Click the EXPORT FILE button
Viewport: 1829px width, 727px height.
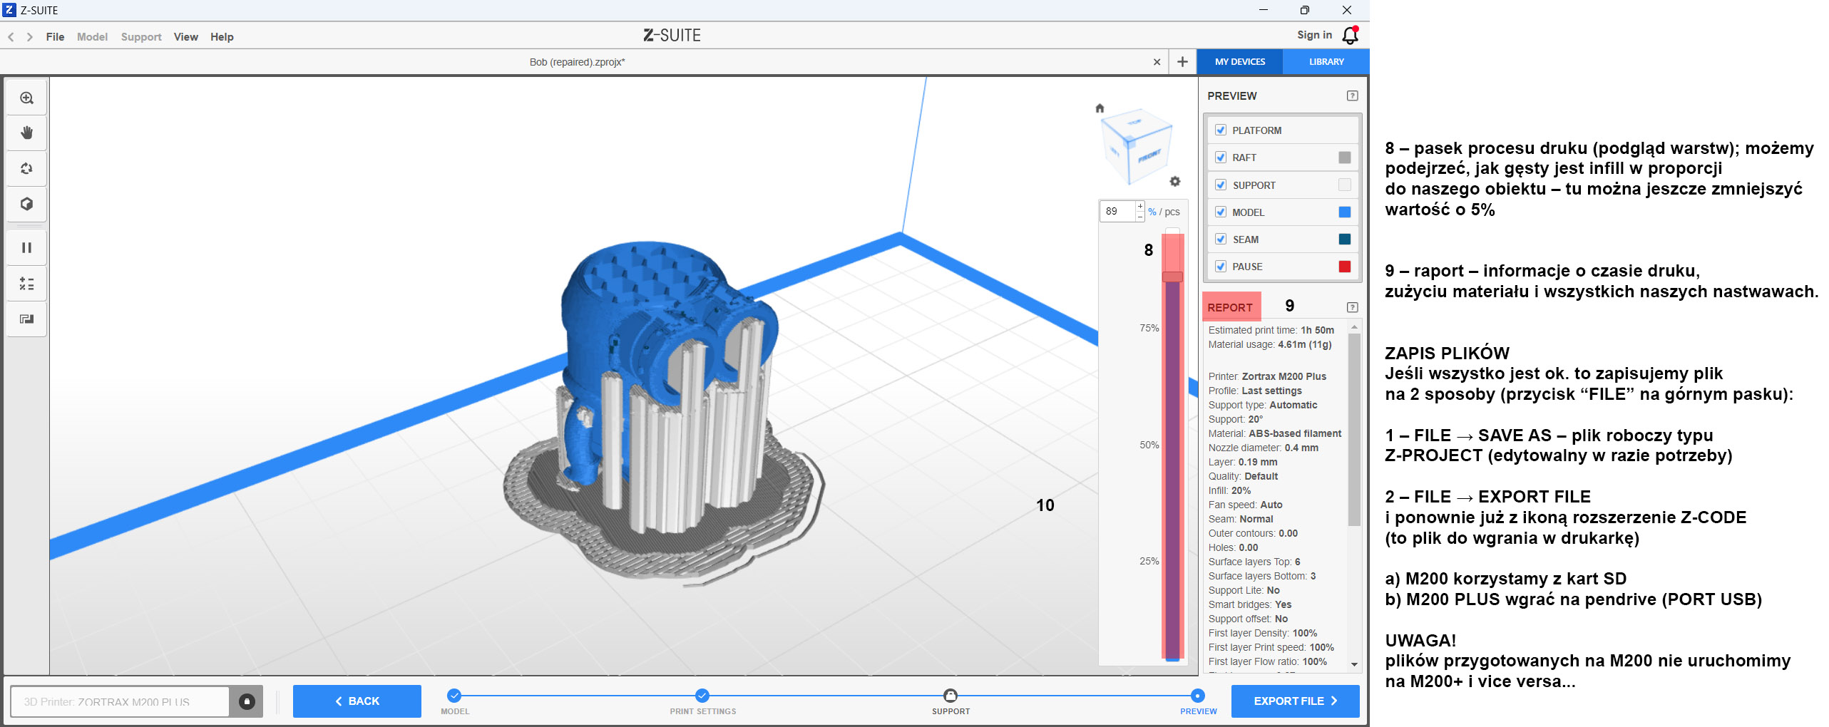click(1295, 701)
